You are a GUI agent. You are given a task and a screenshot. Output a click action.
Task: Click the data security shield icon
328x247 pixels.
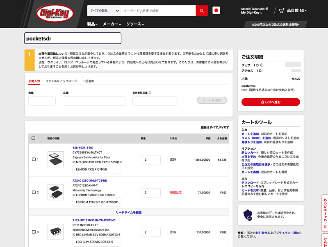(x=248, y=215)
